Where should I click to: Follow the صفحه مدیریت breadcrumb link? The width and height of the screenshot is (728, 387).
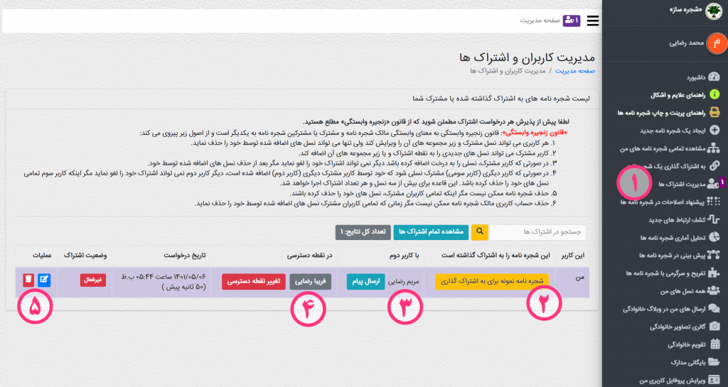point(574,71)
